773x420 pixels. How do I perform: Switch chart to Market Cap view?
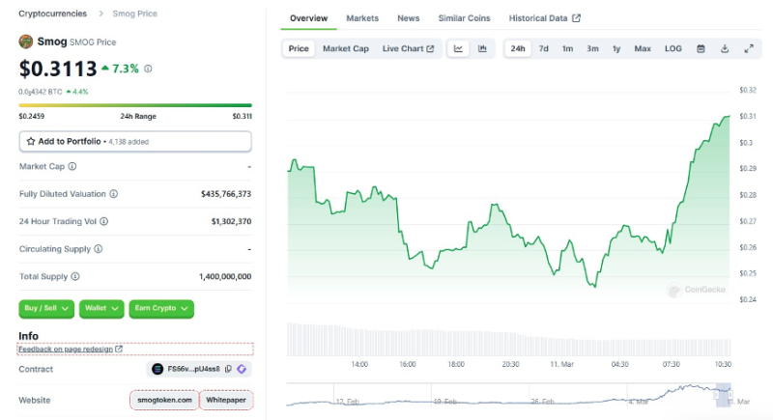coord(346,48)
